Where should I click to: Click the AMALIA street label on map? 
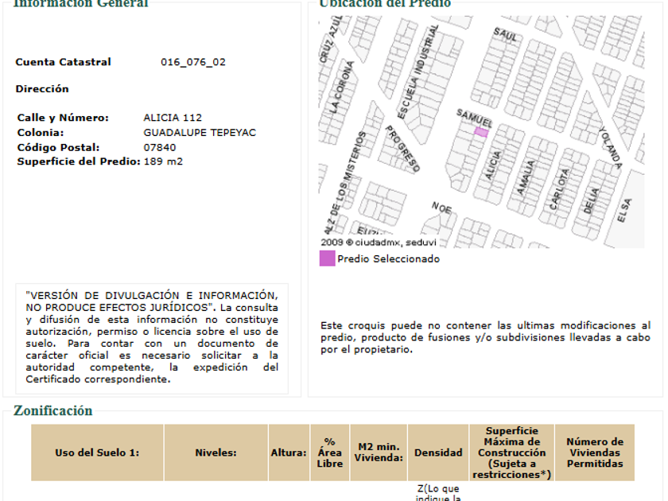(526, 177)
